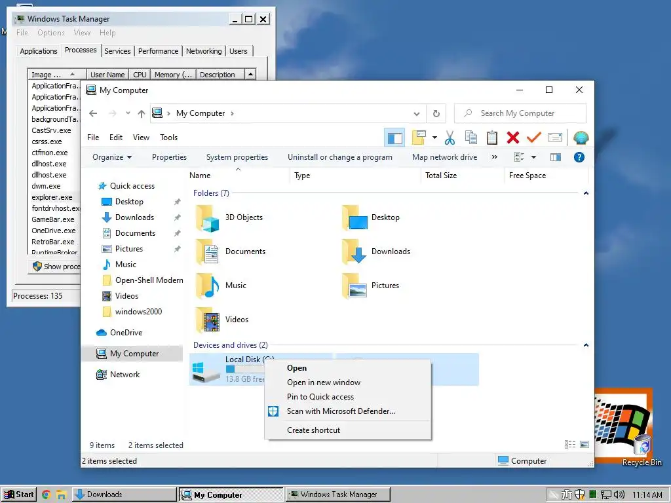The width and height of the screenshot is (671, 503).
Task: Click the red X Delete icon
Action: (512, 138)
